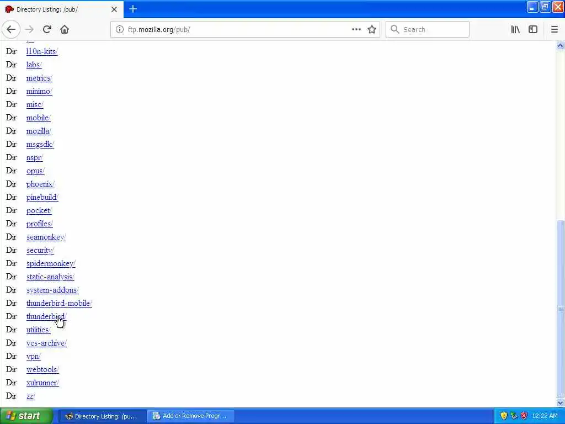This screenshot has height=424, width=565.
Task: Open the zz/ directory
Action: 31,396
